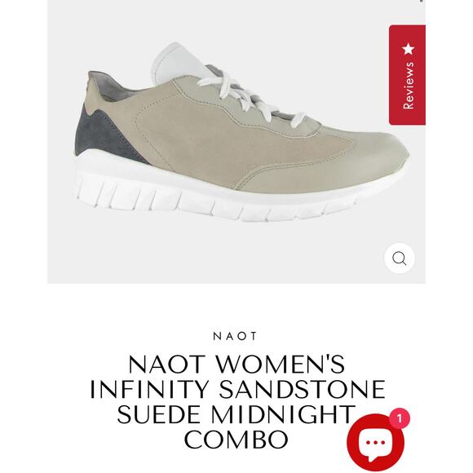Click the word INFINITY in title

click(149, 389)
